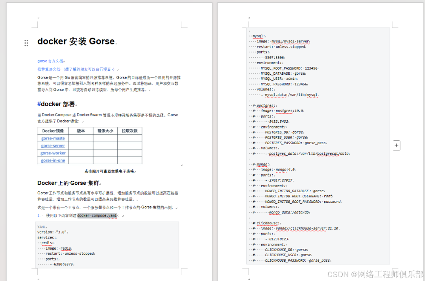Click the 点击图片可查看完整电子表格 caption
The height and width of the screenshot is (281, 425).
click(109, 171)
